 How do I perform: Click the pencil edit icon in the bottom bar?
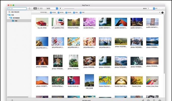143,100
